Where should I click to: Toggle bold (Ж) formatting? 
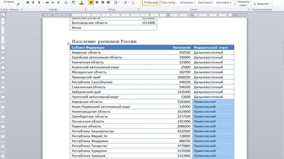point(28,3)
